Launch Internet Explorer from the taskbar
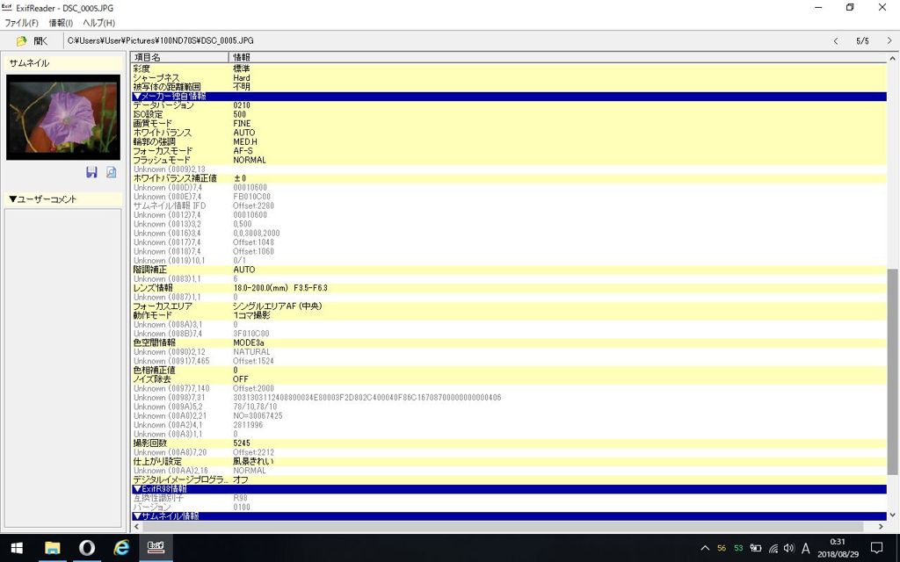Viewport: 900px width, 562px height. coord(122,547)
